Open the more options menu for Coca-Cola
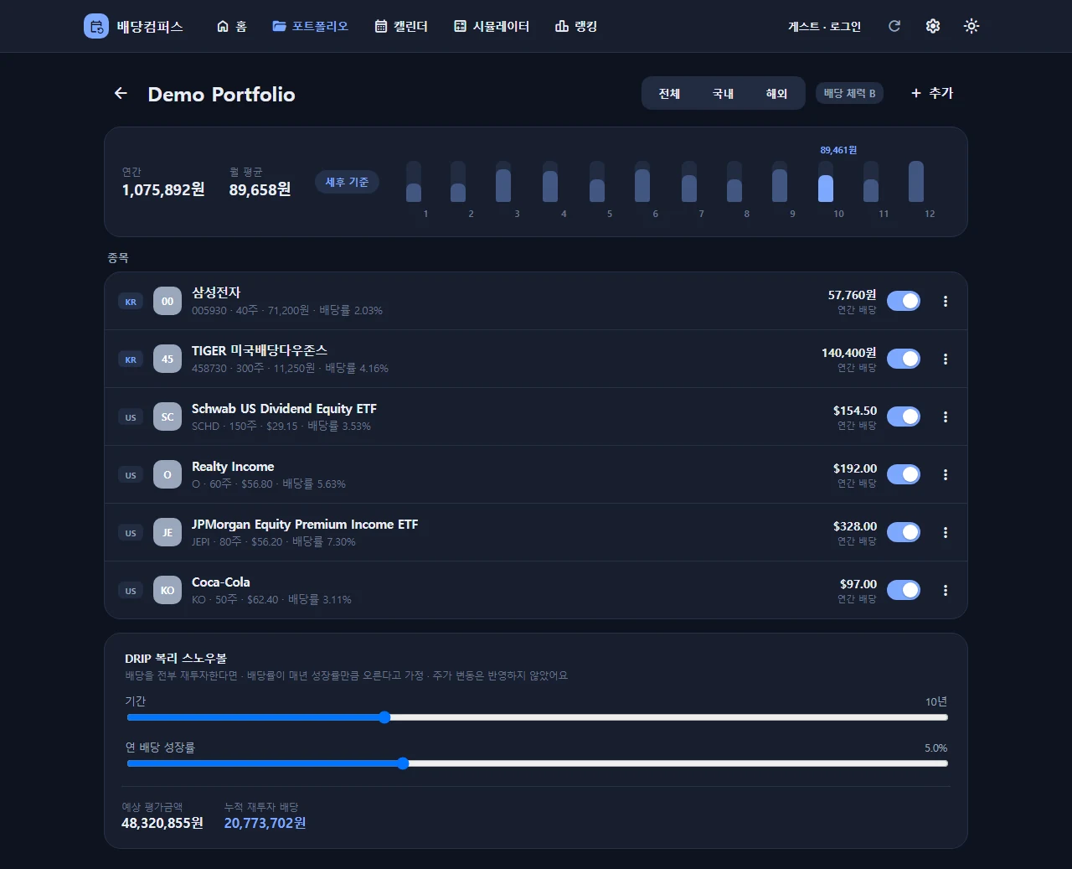 click(x=946, y=590)
